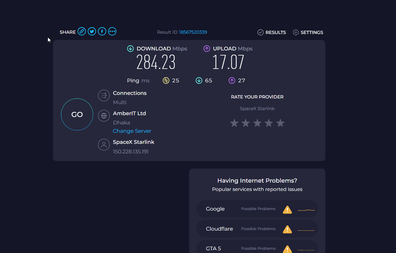Rate provider three stars
Image resolution: width=396 pixels, height=253 pixels.
coord(257,123)
